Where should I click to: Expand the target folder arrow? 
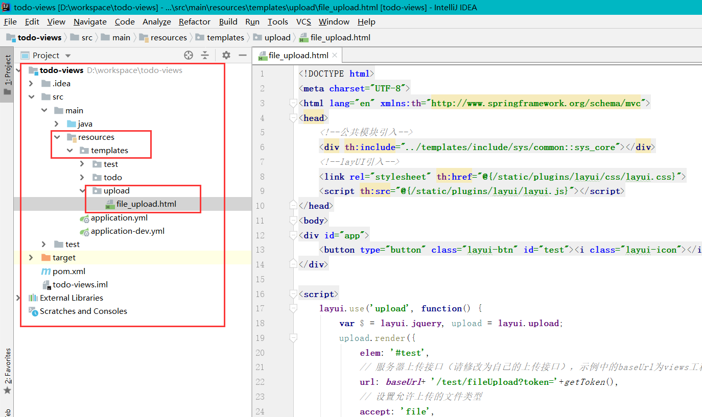tap(31, 257)
